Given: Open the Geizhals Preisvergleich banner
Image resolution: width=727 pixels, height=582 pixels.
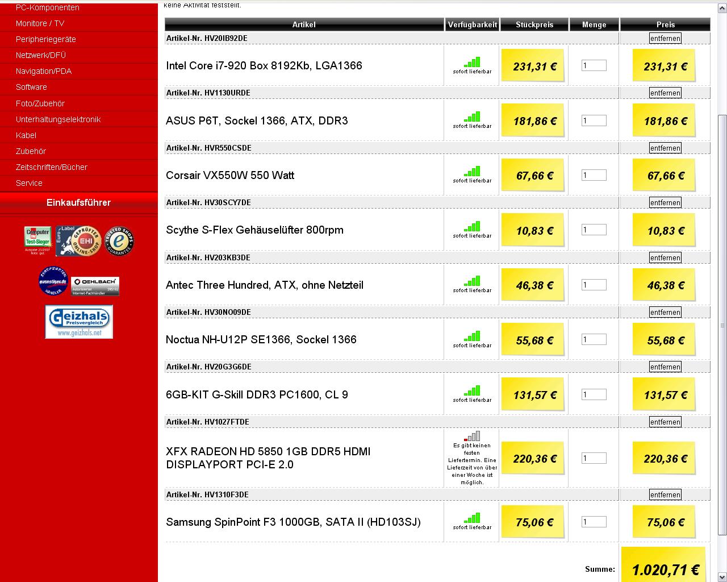Looking at the screenshot, I should (x=79, y=322).
